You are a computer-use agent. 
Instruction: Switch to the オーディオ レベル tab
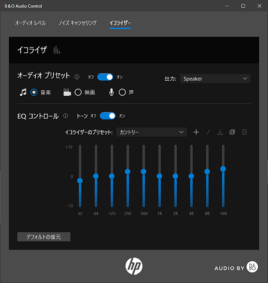30,23
